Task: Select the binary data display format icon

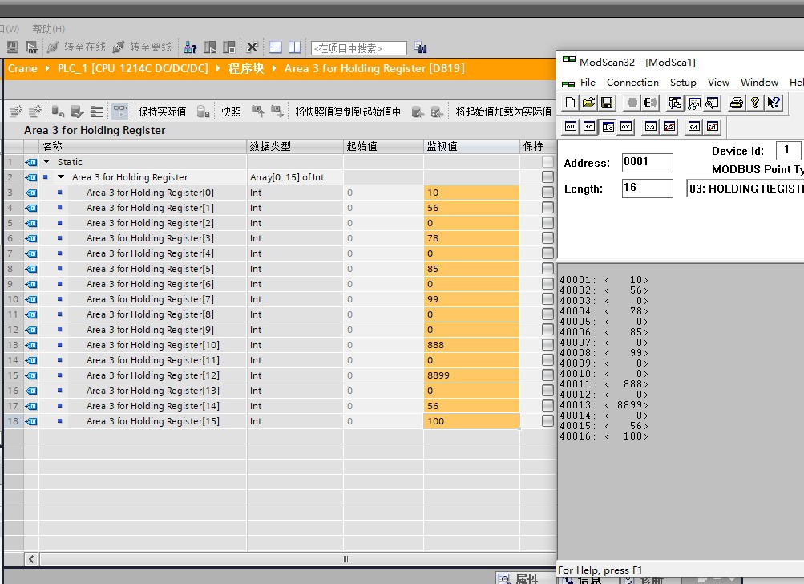Action: pyautogui.click(x=571, y=127)
